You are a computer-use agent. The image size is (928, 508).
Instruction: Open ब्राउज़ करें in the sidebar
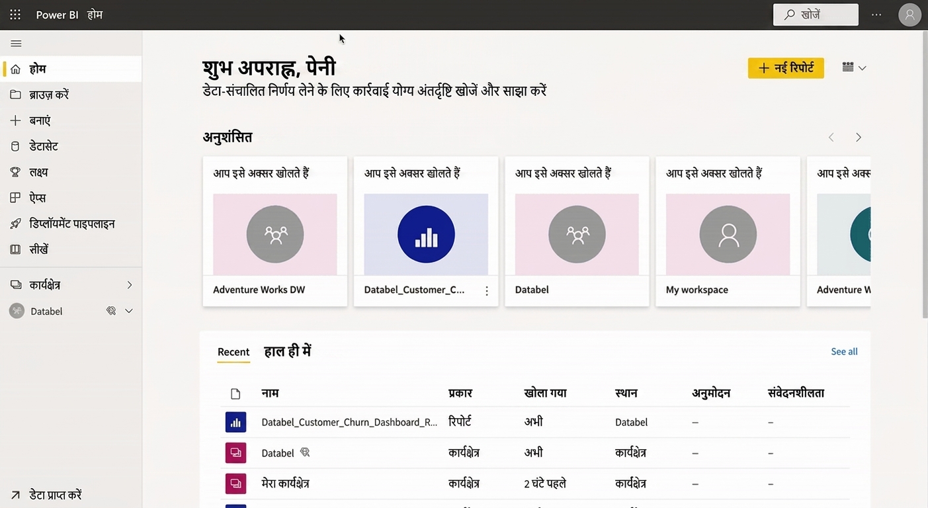click(71, 95)
